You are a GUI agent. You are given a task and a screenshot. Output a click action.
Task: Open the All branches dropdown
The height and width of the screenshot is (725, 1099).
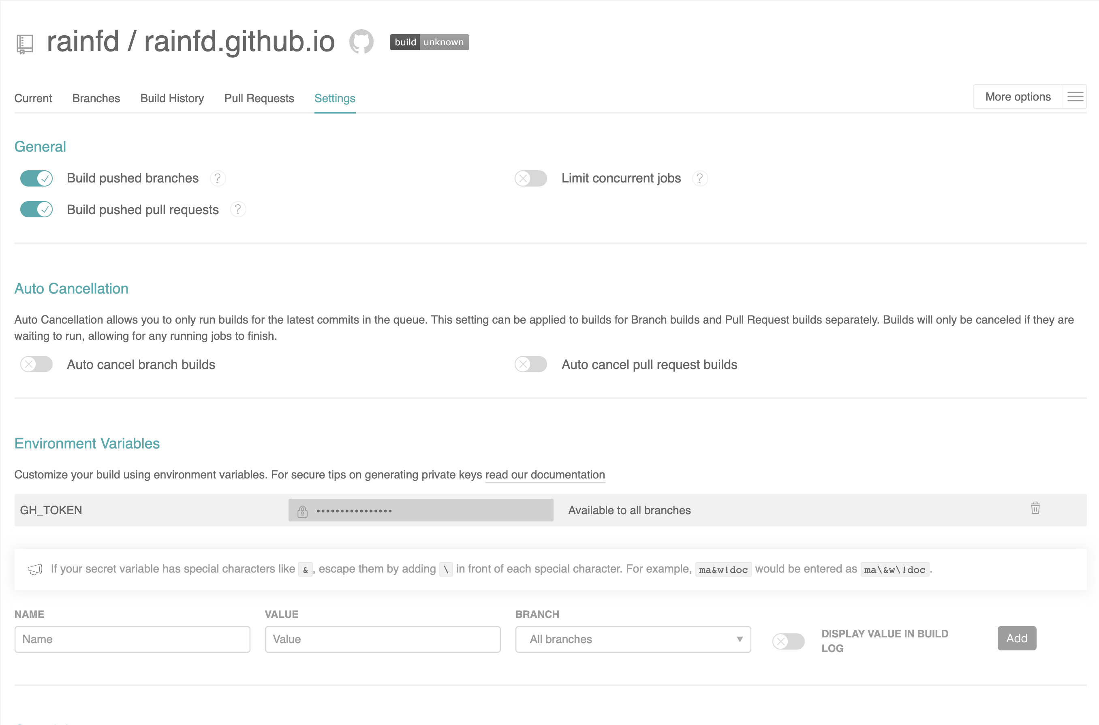pyautogui.click(x=633, y=639)
